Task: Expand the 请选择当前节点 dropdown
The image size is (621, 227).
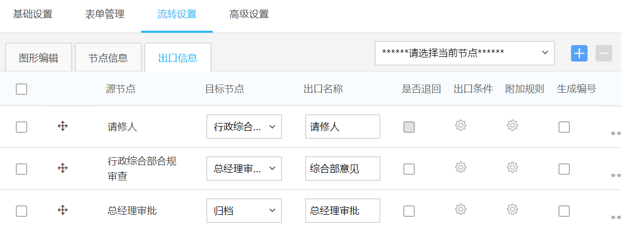Action: 465,53
